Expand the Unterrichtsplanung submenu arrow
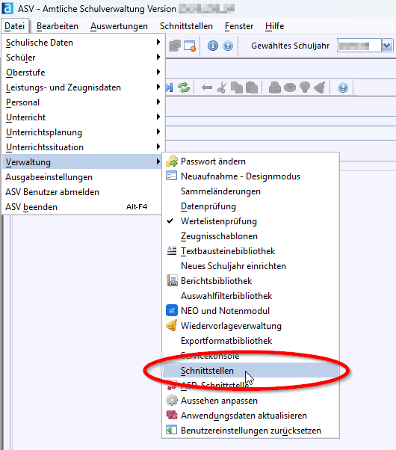The height and width of the screenshot is (450, 396). click(158, 132)
